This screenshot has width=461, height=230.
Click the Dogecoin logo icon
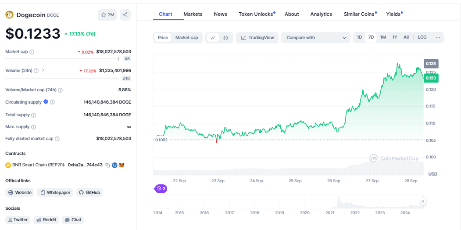click(x=9, y=15)
